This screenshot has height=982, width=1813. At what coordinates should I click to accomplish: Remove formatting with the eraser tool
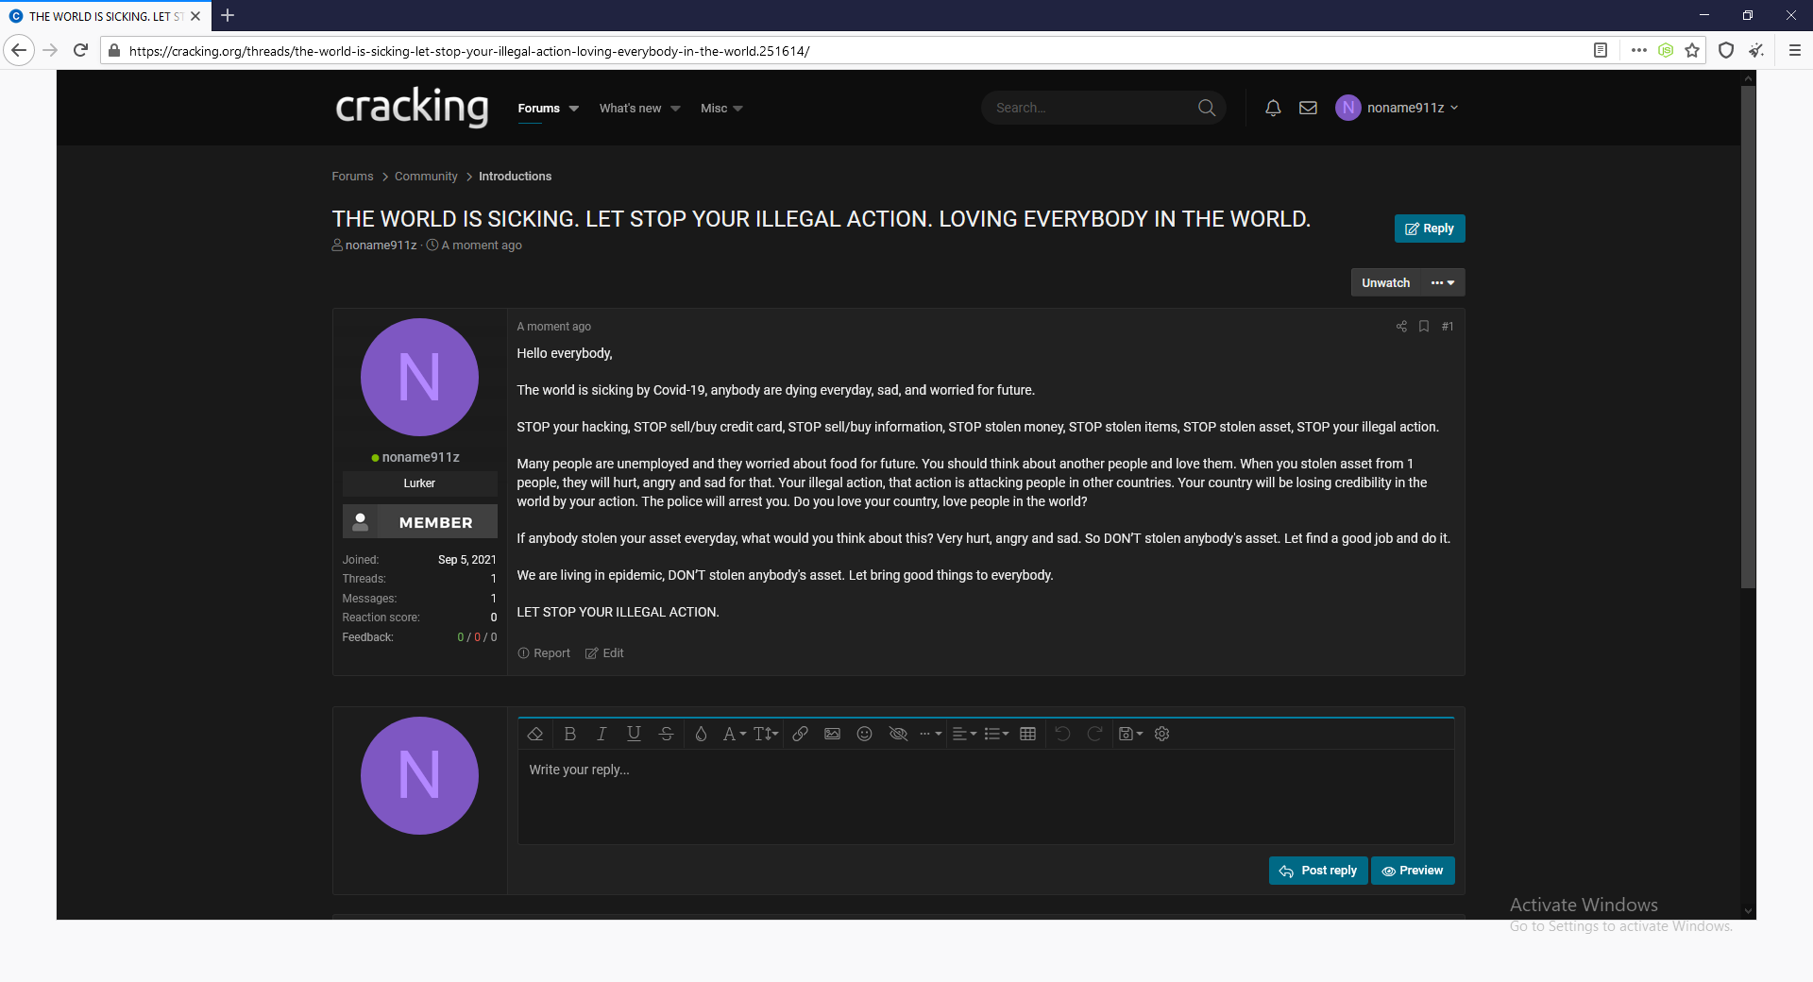coord(534,734)
